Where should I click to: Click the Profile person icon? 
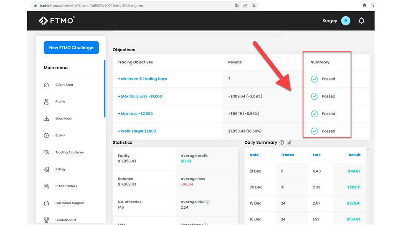tap(46, 102)
